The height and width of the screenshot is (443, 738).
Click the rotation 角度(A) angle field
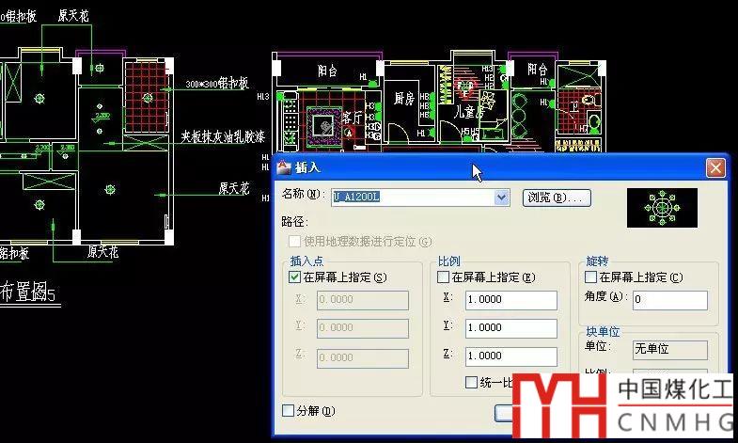(x=669, y=300)
